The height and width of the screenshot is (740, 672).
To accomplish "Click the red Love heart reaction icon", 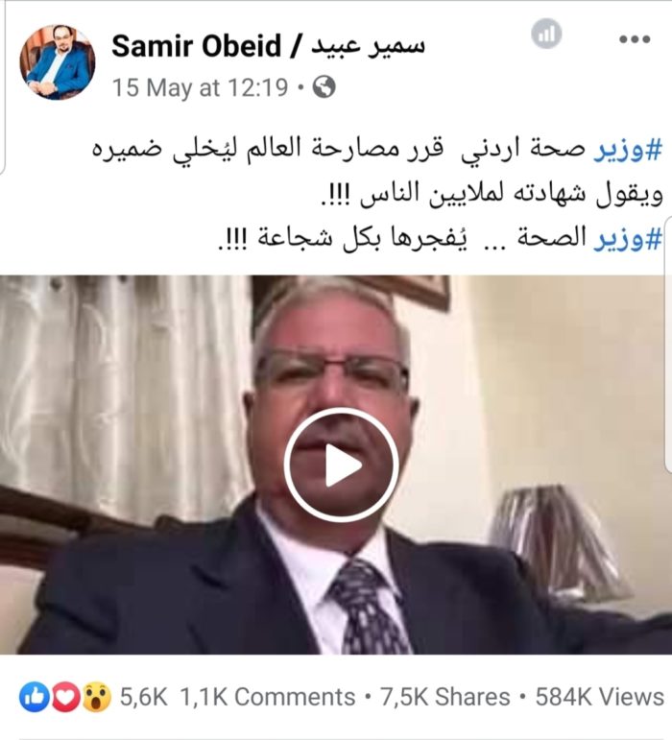I will click(x=65, y=697).
